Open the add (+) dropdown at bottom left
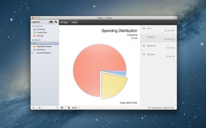This screenshot has height=128, width=206. click(34, 108)
